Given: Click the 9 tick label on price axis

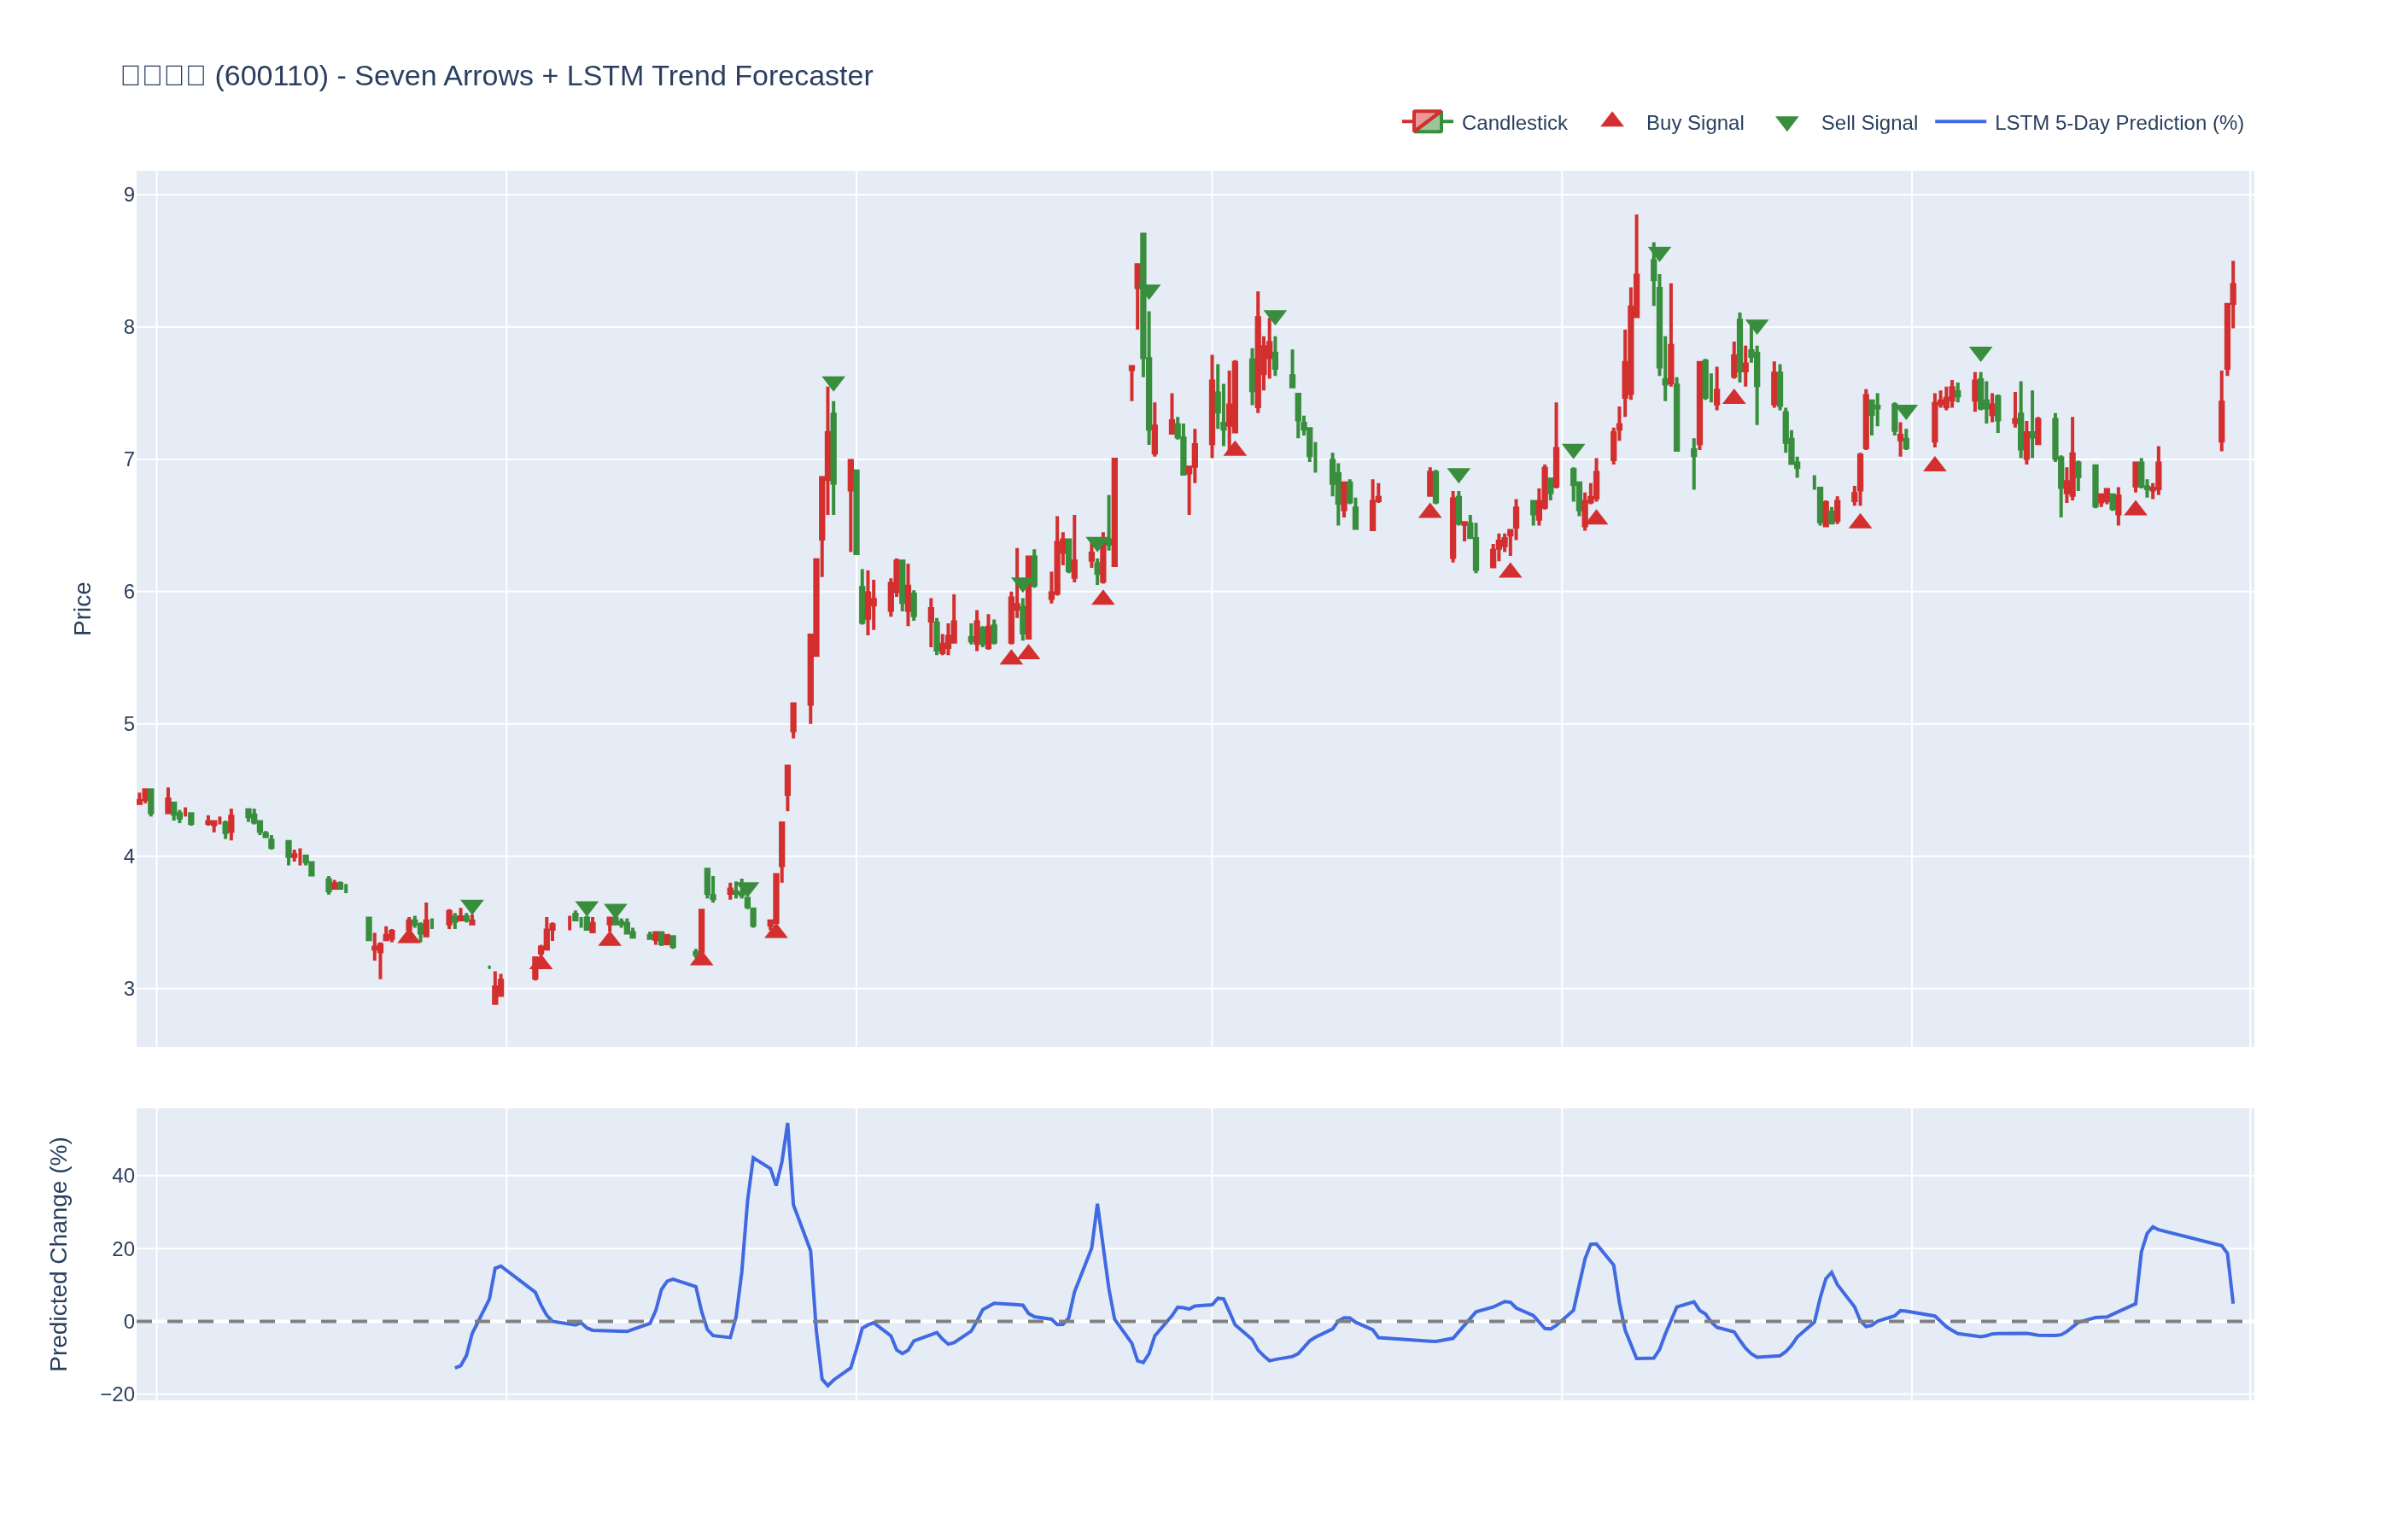Looking at the screenshot, I should point(129,195).
